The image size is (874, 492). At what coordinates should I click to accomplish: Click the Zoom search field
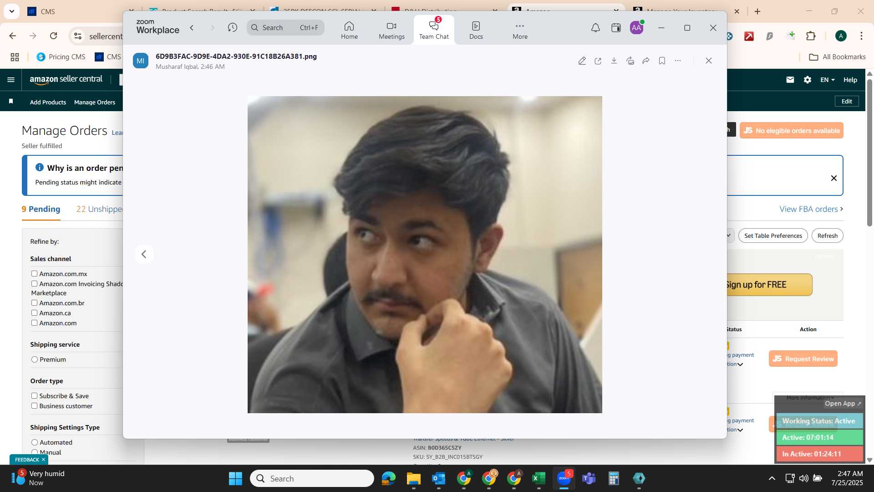pyautogui.click(x=285, y=28)
